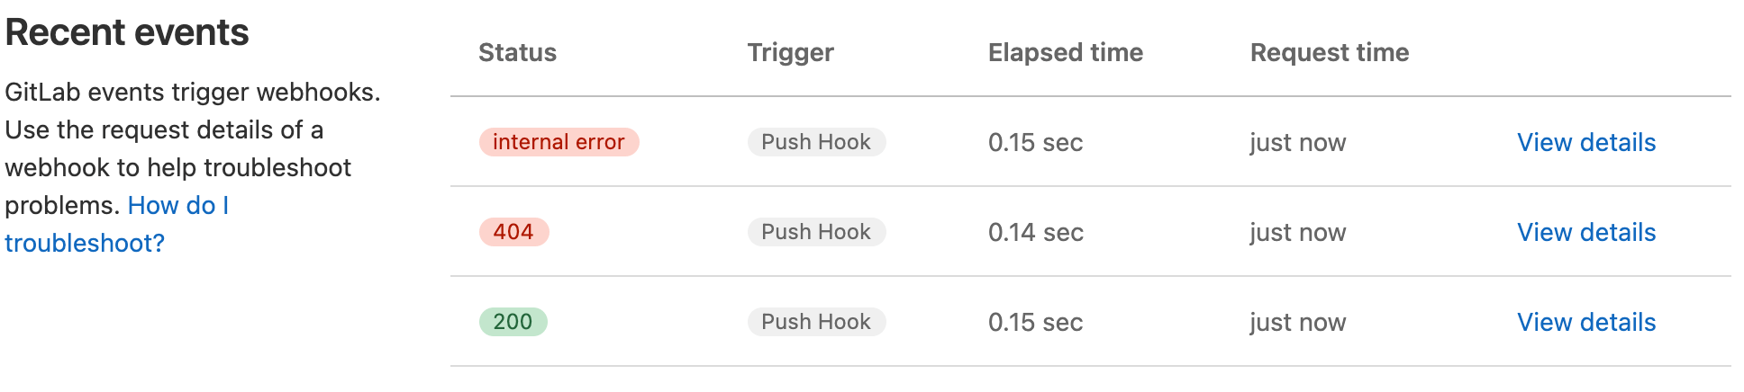Click Push Hook badge in internal error row
The image size is (1744, 392).
point(816,142)
